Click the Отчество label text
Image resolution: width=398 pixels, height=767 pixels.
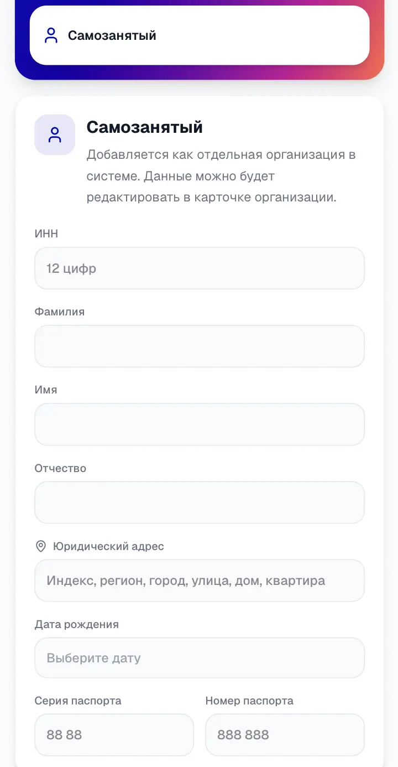[x=61, y=468]
